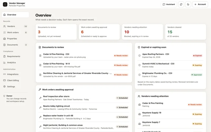Click the Owner role shield icon
This screenshot has height=132, width=211.
(x=4, y=96)
